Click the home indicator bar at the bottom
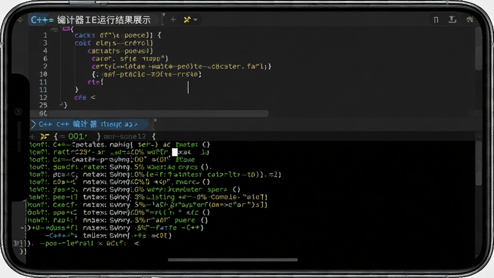The height and width of the screenshot is (278, 494). [233, 260]
